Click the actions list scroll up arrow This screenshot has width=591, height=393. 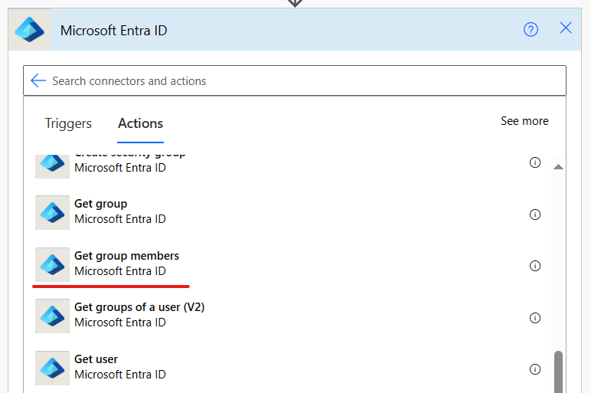tap(558, 167)
